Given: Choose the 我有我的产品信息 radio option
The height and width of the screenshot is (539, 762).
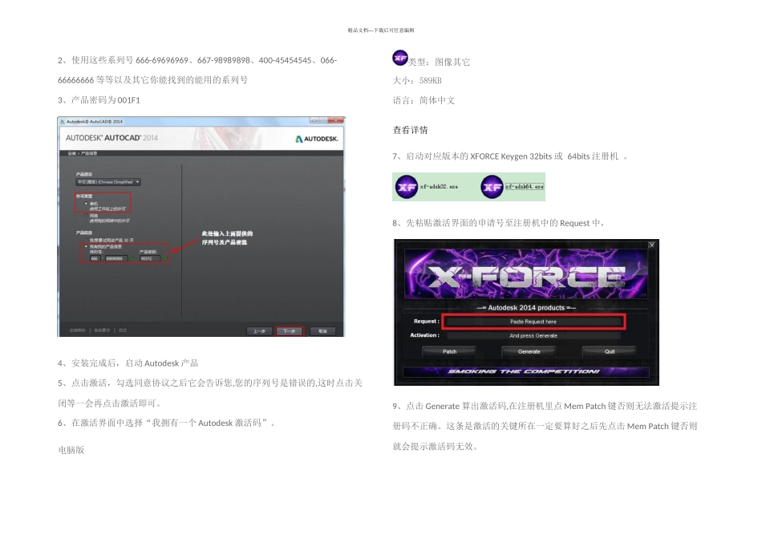Looking at the screenshot, I should 87,246.
